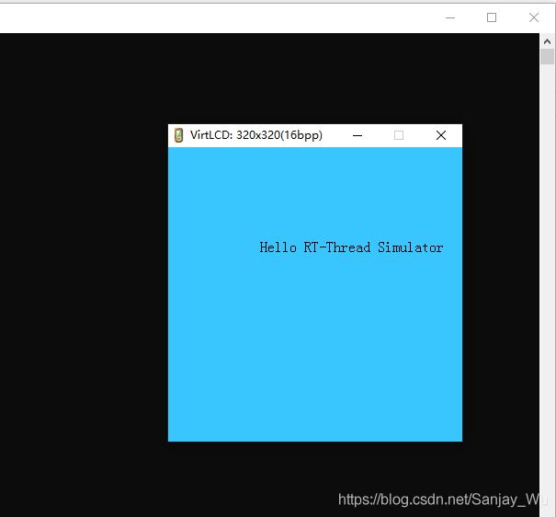Maximize the outer console window
The image size is (556, 517).
tap(492, 17)
